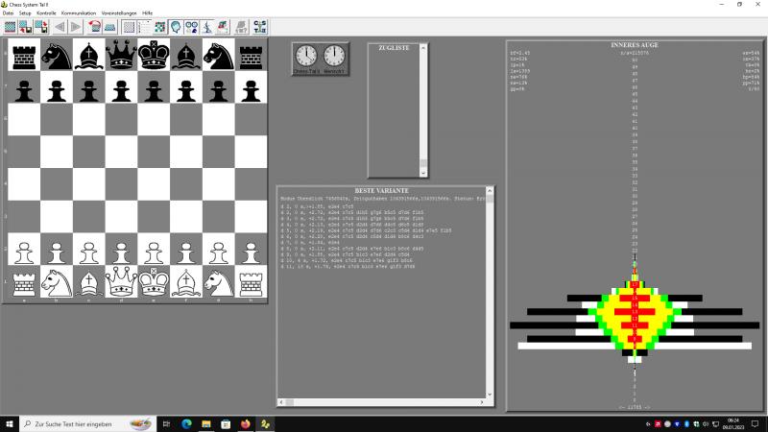Viewport: 768px width, 432px height.
Task: Click the Windows search box in taskbar
Action: click(82, 423)
